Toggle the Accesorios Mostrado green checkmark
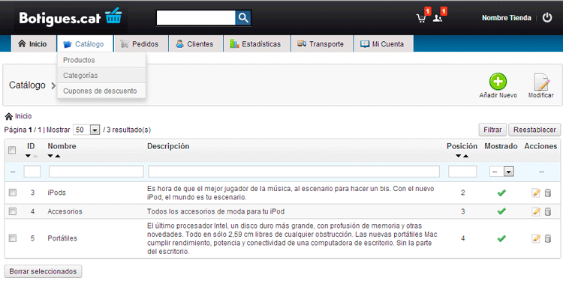 [501, 211]
